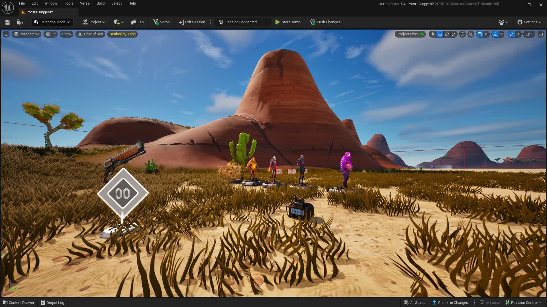Image resolution: width=547 pixels, height=307 pixels.
Task: Click the Scalability: High button
Action: point(123,34)
